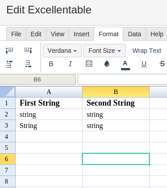Open the File menu tab

pyautogui.click(x=16, y=34)
